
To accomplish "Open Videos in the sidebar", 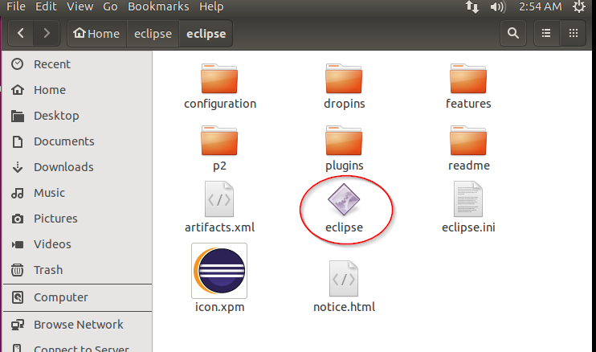I will point(78,244).
